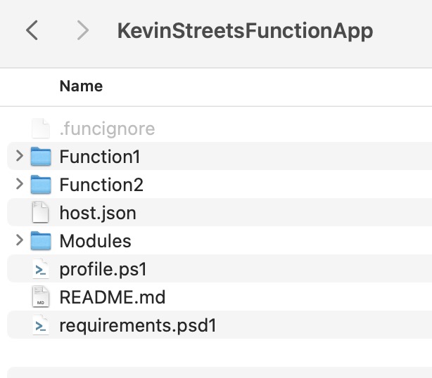Select the README.md file name
Screen dimensions: 432x378
tap(113, 297)
